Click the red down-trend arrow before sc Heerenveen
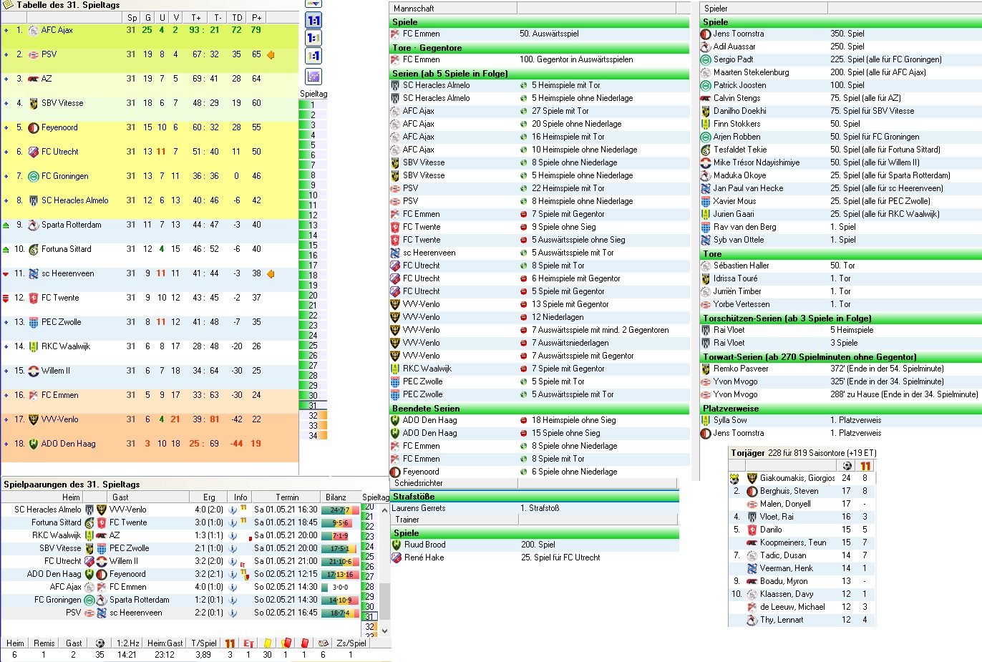The image size is (982, 662). point(6,273)
